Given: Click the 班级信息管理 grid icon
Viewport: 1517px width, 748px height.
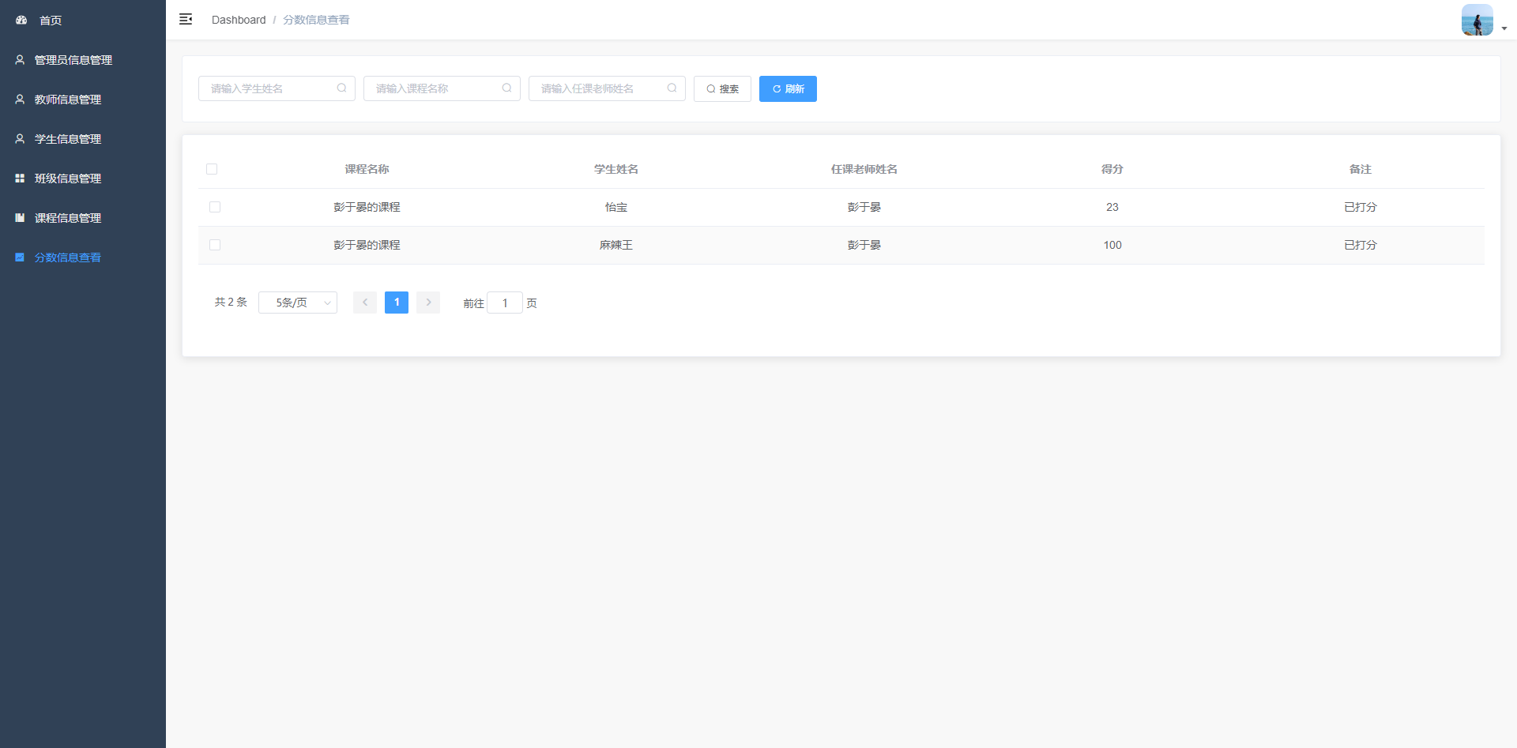Looking at the screenshot, I should point(20,179).
